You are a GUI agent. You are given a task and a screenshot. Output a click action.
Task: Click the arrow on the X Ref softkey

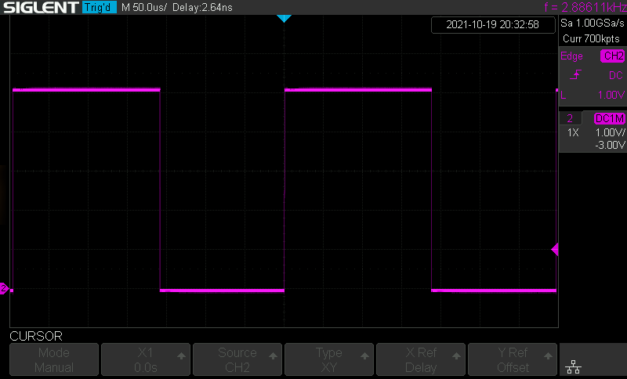[456, 356]
